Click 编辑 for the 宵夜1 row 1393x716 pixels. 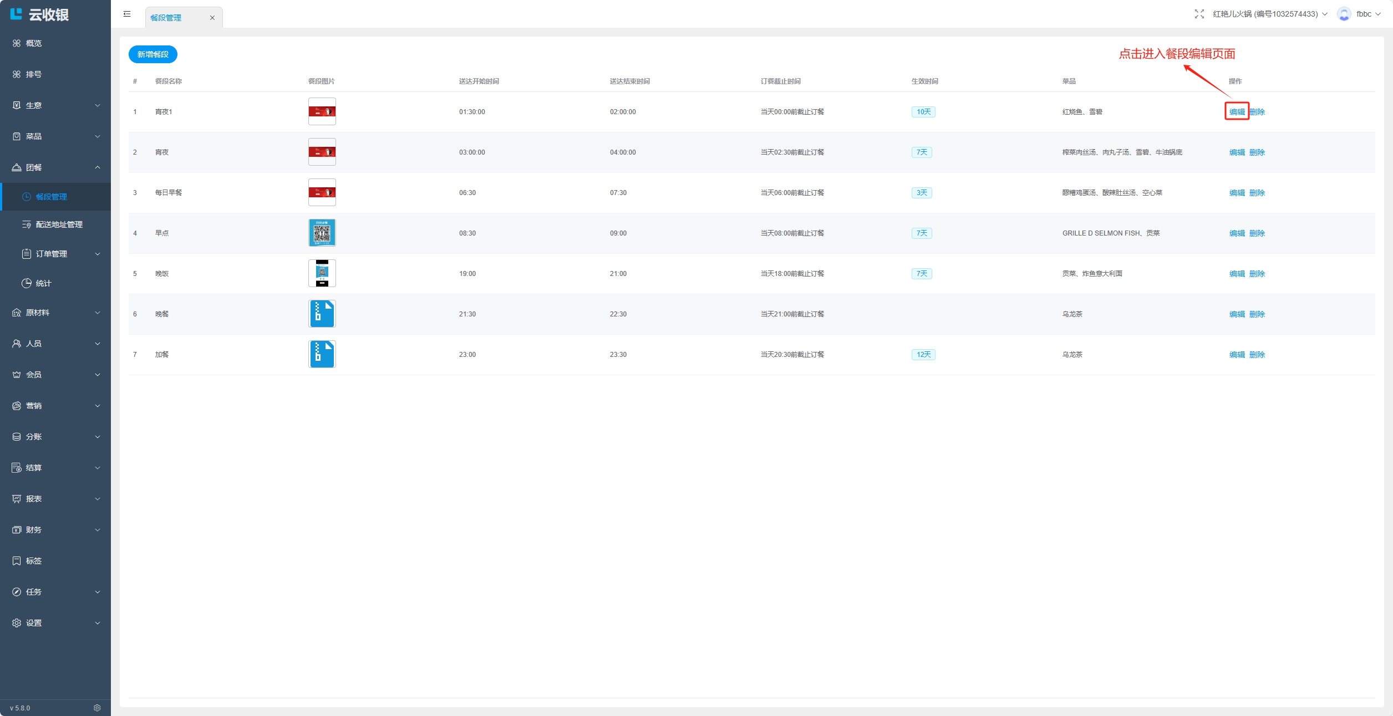click(1237, 112)
